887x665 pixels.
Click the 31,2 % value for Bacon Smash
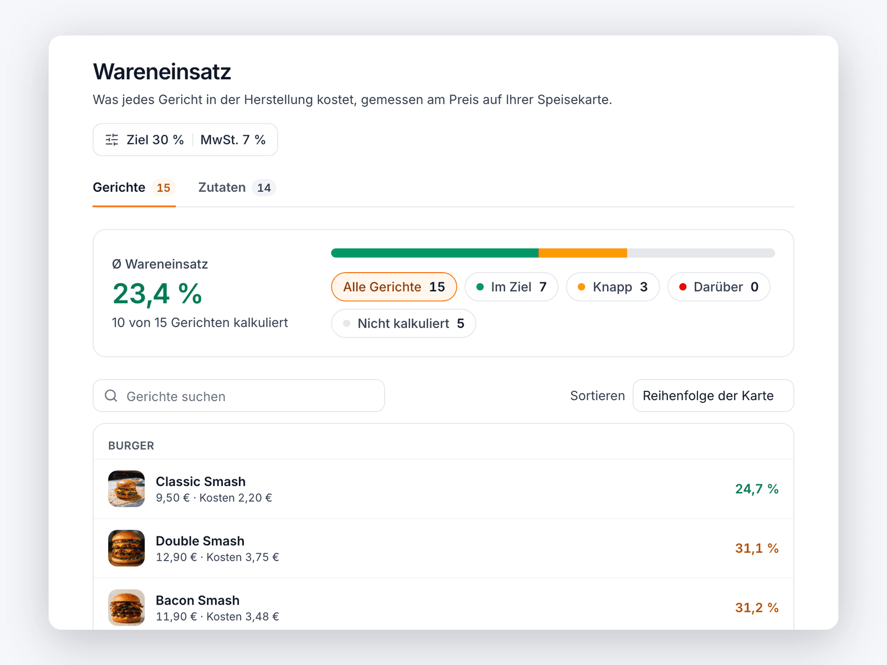click(757, 607)
